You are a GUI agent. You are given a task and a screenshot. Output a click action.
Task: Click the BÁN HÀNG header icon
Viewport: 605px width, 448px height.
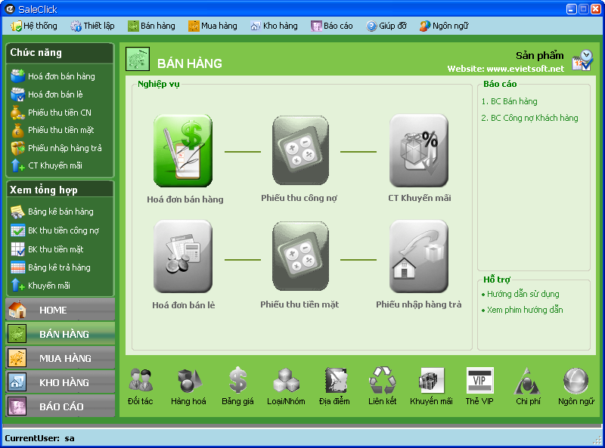pos(138,59)
